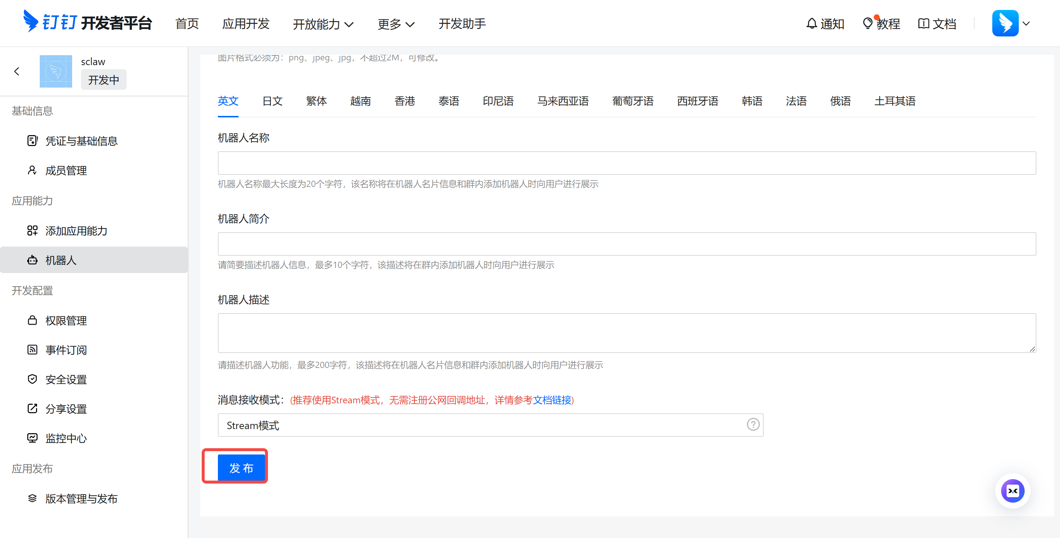This screenshot has height=538, width=1060.
Task: Click the sclaw app thumbnail image
Action: pyautogui.click(x=56, y=71)
